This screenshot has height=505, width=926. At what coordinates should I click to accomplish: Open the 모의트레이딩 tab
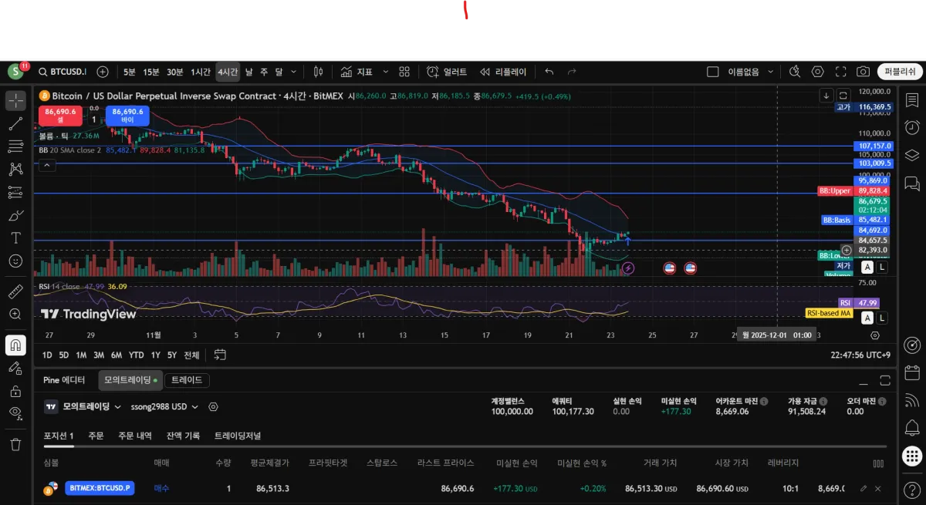(130, 380)
